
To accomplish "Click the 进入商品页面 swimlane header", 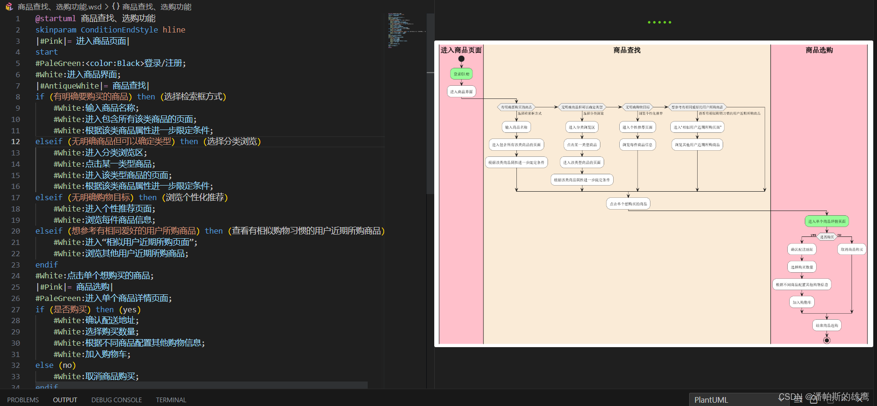I will (x=461, y=50).
